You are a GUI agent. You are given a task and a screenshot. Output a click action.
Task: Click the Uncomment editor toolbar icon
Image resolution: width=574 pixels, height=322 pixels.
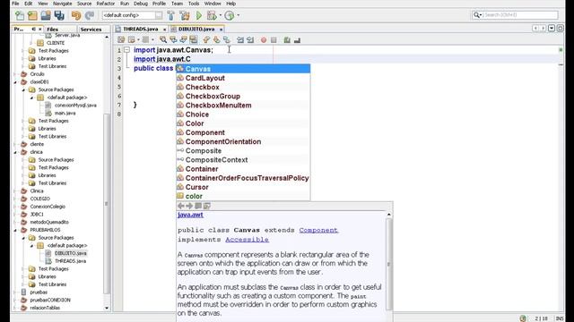tap(297, 39)
